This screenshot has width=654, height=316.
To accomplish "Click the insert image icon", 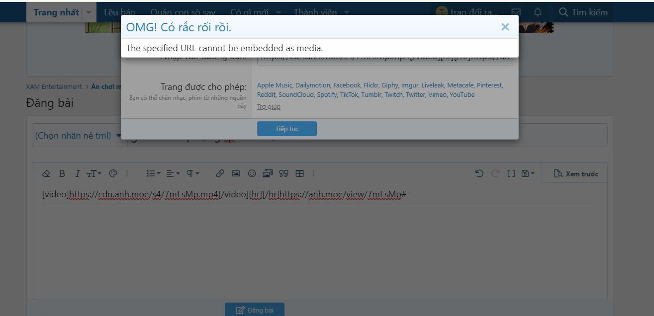I will [x=236, y=173].
